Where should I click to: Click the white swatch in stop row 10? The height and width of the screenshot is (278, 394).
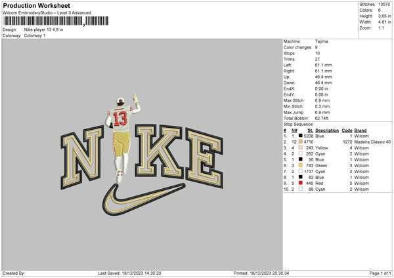(x=301, y=189)
